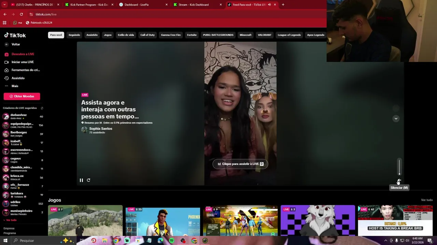437x245 pixels.
Task: Open clemilda_mira... suggested creator
Action: (23, 169)
